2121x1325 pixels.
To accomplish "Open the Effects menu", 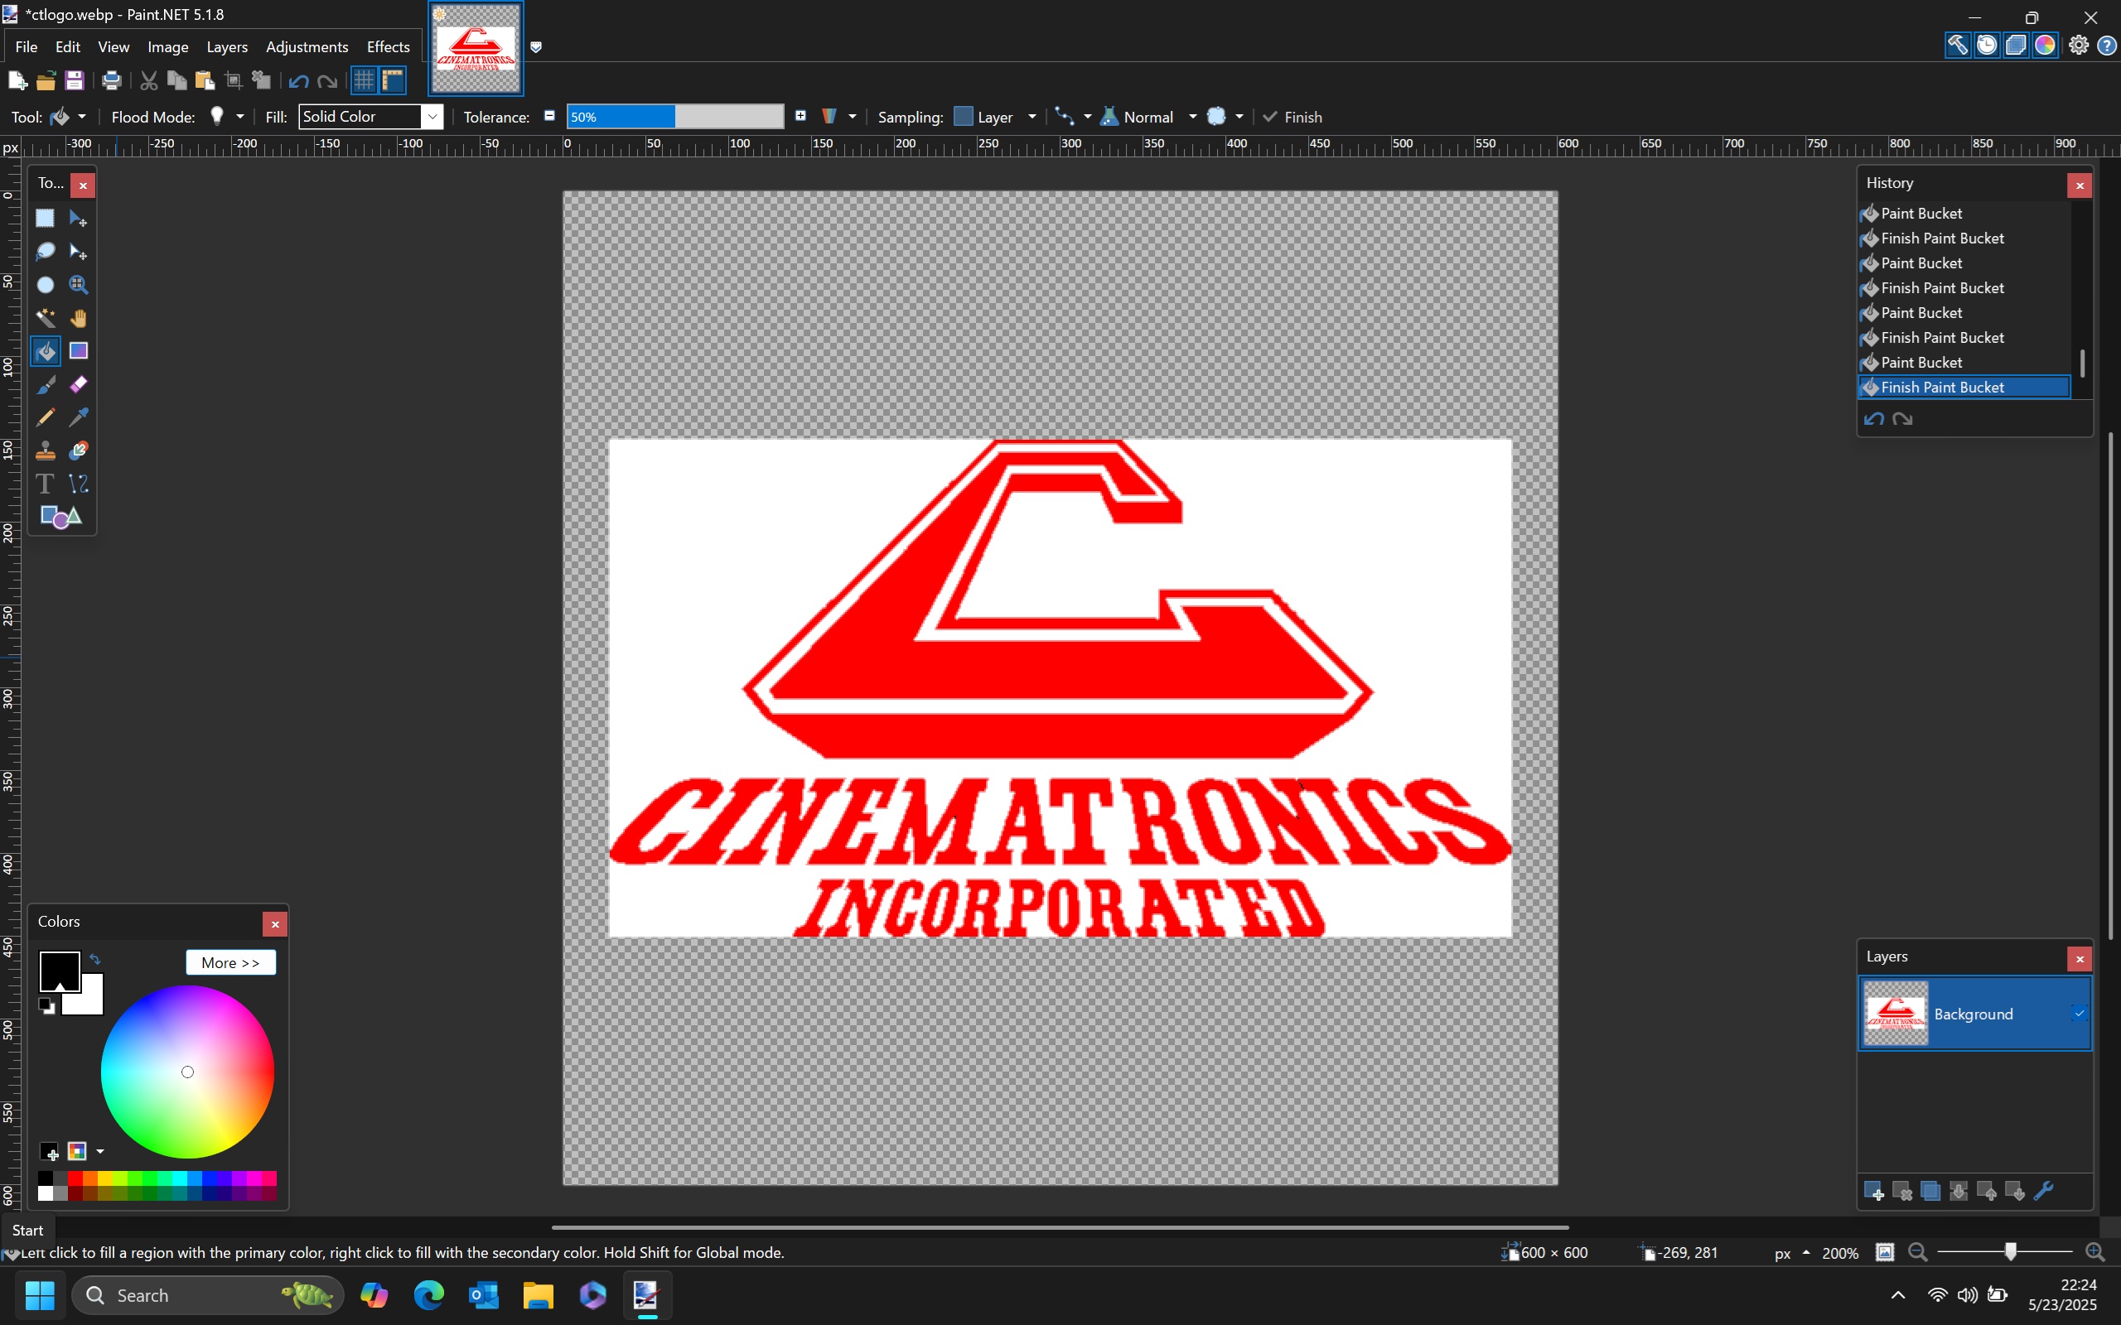I will click(388, 46).
